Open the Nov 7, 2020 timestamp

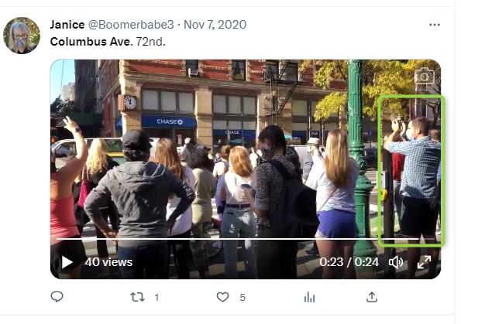(x=215, y=25)
